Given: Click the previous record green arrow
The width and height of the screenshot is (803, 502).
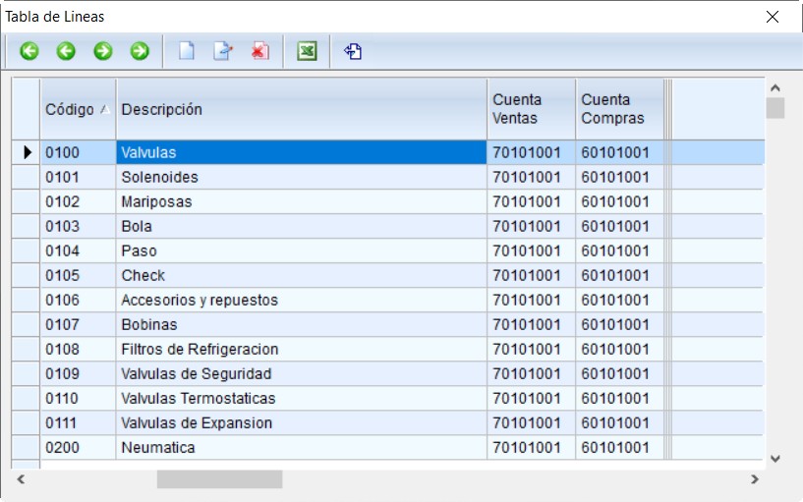Looking at the screenshot, I should pos(66,51).
